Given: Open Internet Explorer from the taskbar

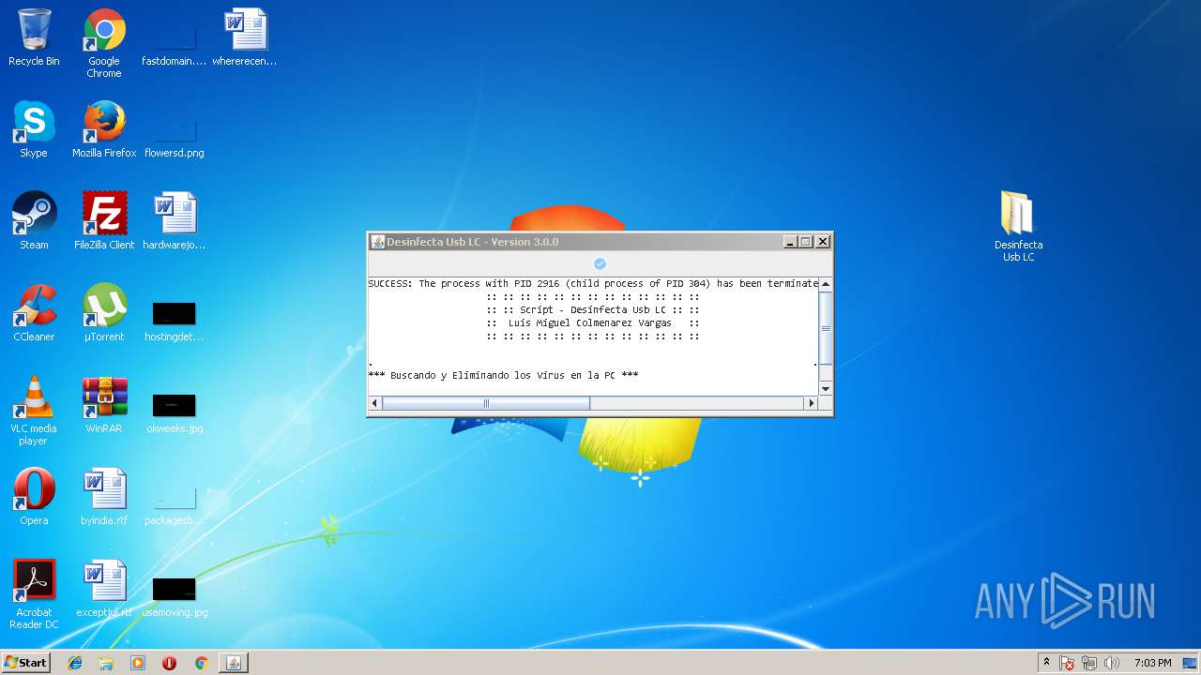Looking at the screenshot, I should point(75,663).
